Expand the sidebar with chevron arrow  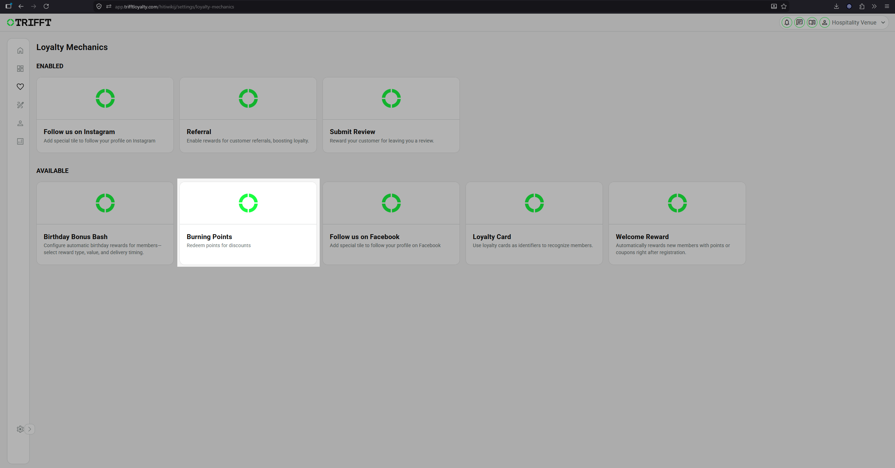tap(30, 429)
